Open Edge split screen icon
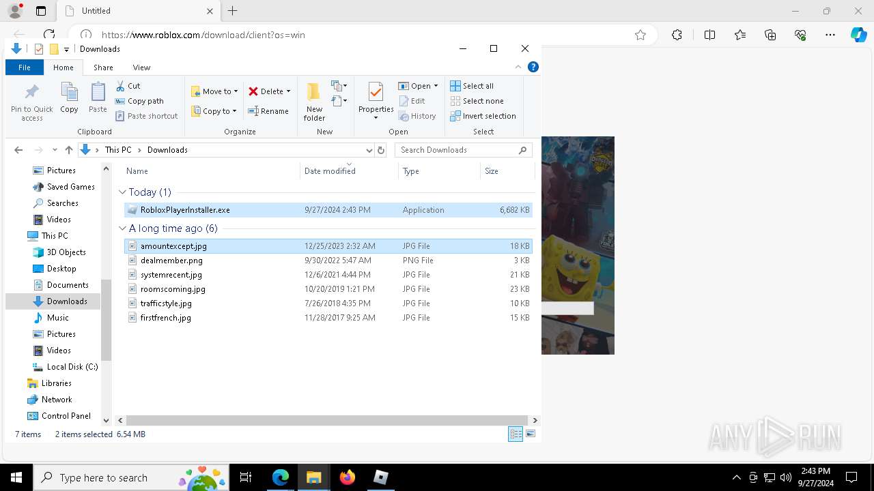874x491 pixels. 709,35
